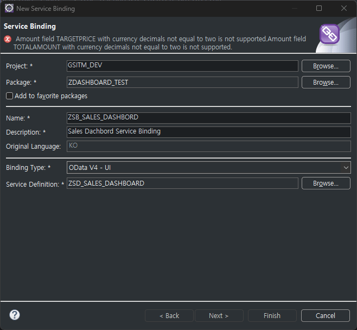Image resolution: width=357 pixels, height=330 pixels.
Task: Click the Finish button
Action: click(x=272, y=316)
